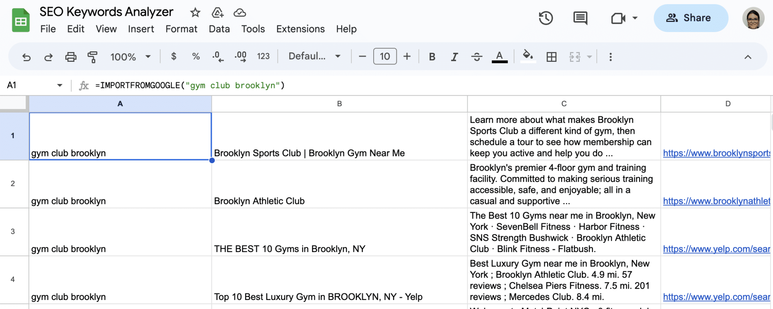
Task: Format as percent
Action: pyautogui.click(x=196, y=57)
